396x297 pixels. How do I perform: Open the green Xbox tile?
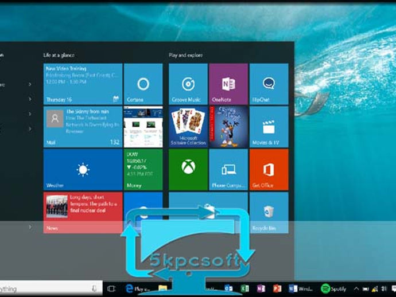click(x=188, y=170)
